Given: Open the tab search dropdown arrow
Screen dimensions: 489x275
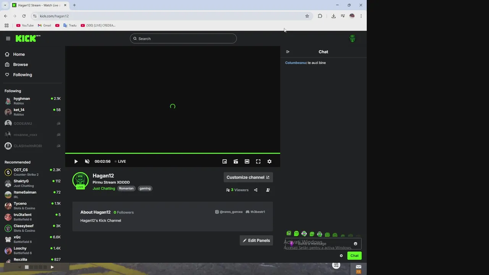Looking at the screenshot, I should [5, 5].
